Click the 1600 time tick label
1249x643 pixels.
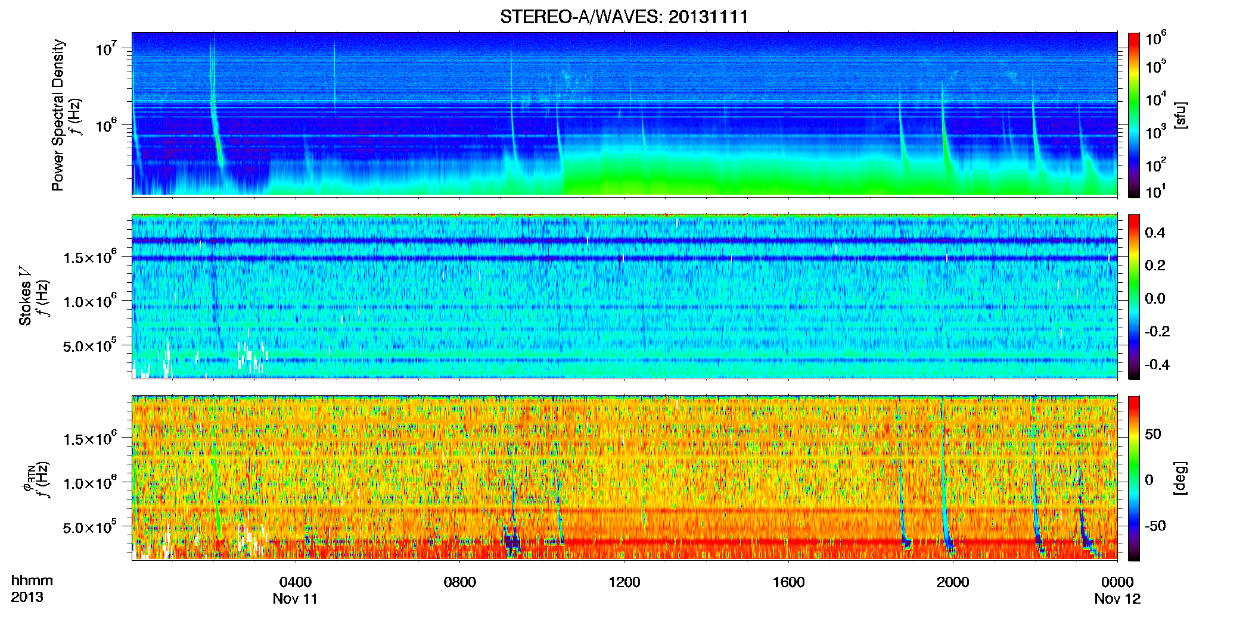pyautogui.click(x=788, y=582)
